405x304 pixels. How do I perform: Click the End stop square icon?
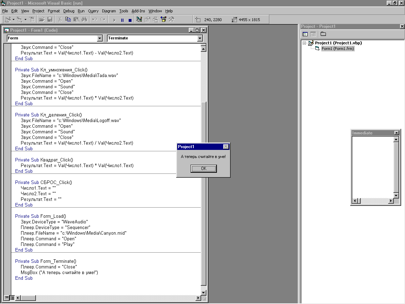(130, 20)
